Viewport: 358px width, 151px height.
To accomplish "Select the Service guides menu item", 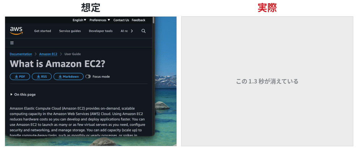I will 70,31.
